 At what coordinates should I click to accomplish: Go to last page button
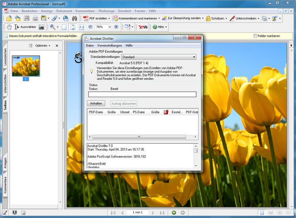click(162, 212)
